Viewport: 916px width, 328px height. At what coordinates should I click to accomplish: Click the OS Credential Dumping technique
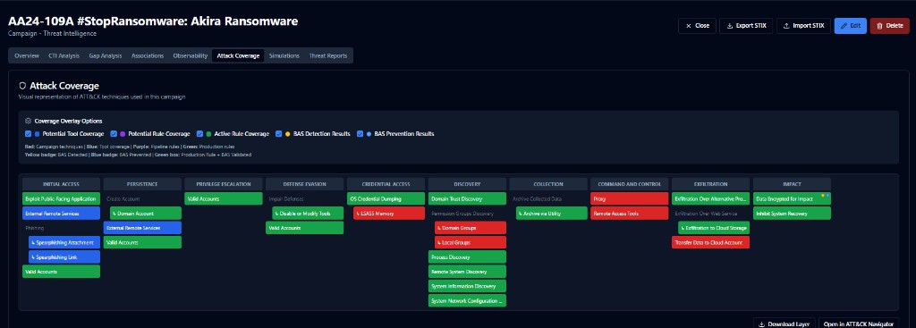click(386, 199)
